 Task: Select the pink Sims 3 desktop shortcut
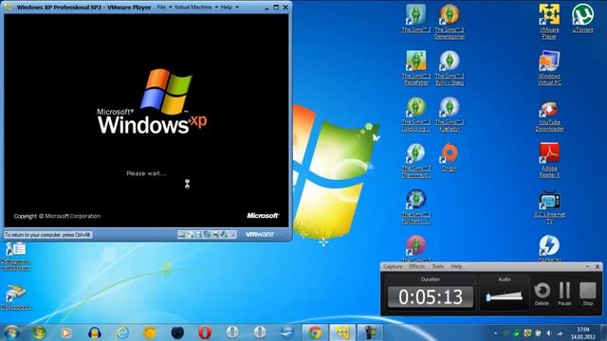tap(415, 247)
